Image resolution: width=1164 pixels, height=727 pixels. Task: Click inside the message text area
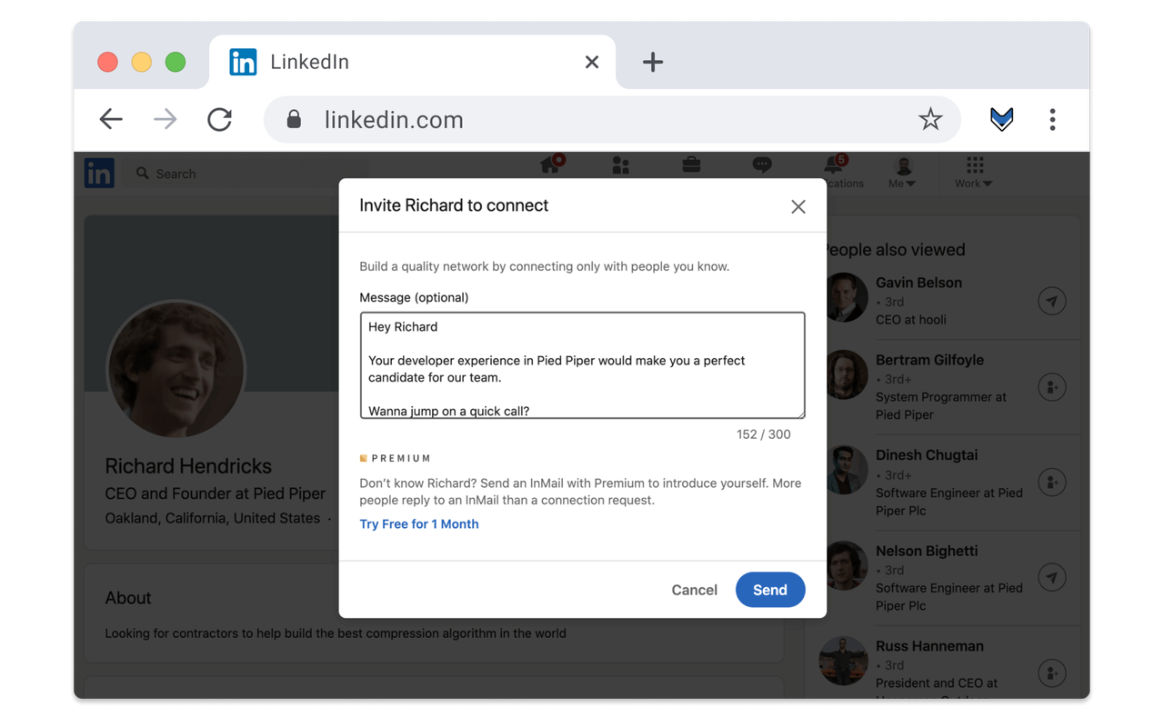click(582, 365)
